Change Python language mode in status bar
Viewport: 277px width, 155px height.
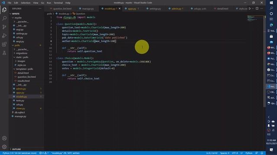(x=249, y=153)
